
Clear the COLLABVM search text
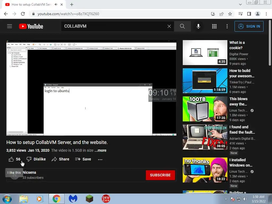[169, 26]
